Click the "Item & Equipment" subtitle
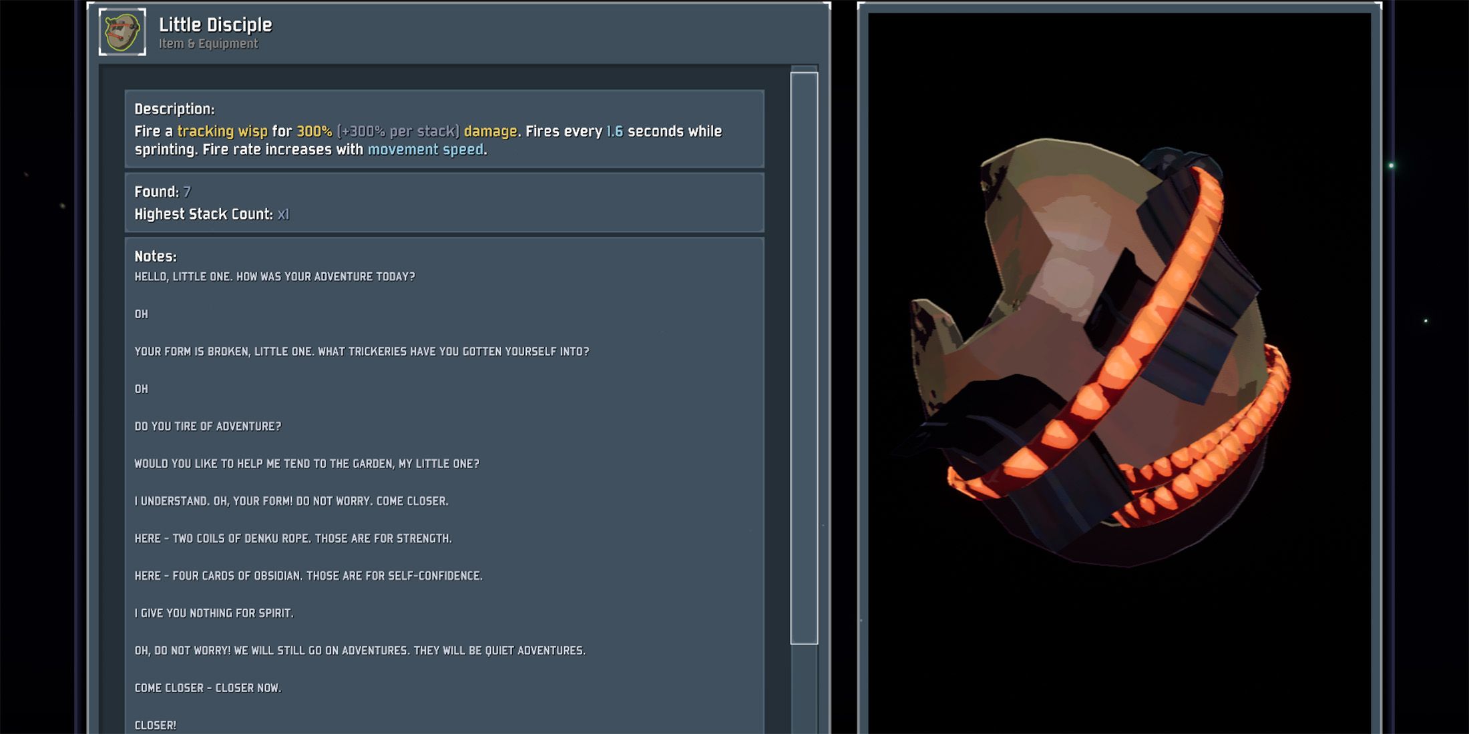Image resolution: width=1469 pixels, height=734 pixels. tap(208, 43)
